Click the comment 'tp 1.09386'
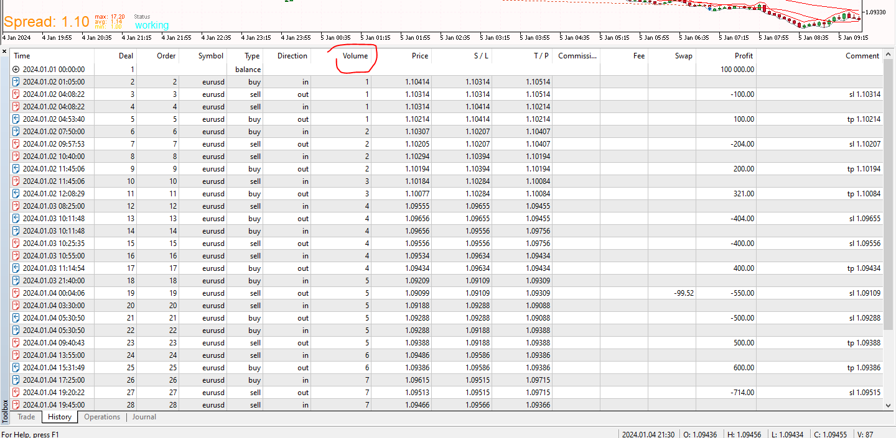Image resolution: width=896 pixels, height=438 pixels. point(864,368)
